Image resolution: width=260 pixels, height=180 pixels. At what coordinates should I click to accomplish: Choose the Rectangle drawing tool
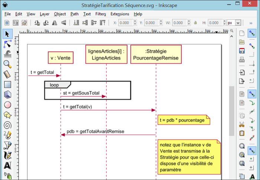tap(7, 85)
